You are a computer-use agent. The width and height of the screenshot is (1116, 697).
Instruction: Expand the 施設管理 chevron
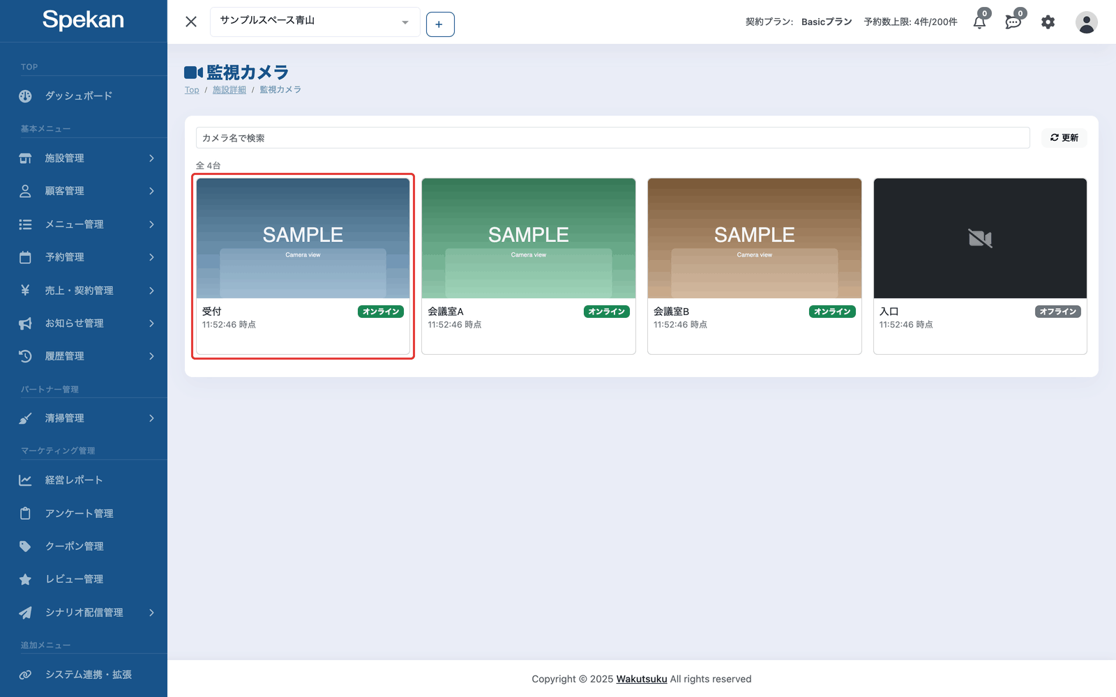tap(151, 158)
